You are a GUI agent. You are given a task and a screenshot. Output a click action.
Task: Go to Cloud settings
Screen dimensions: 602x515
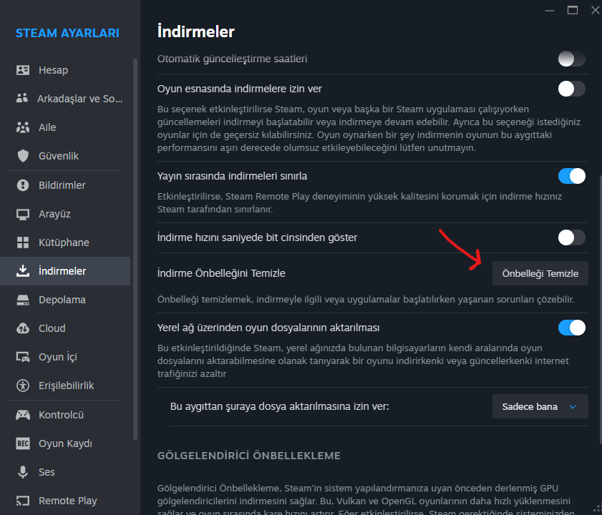65,328
